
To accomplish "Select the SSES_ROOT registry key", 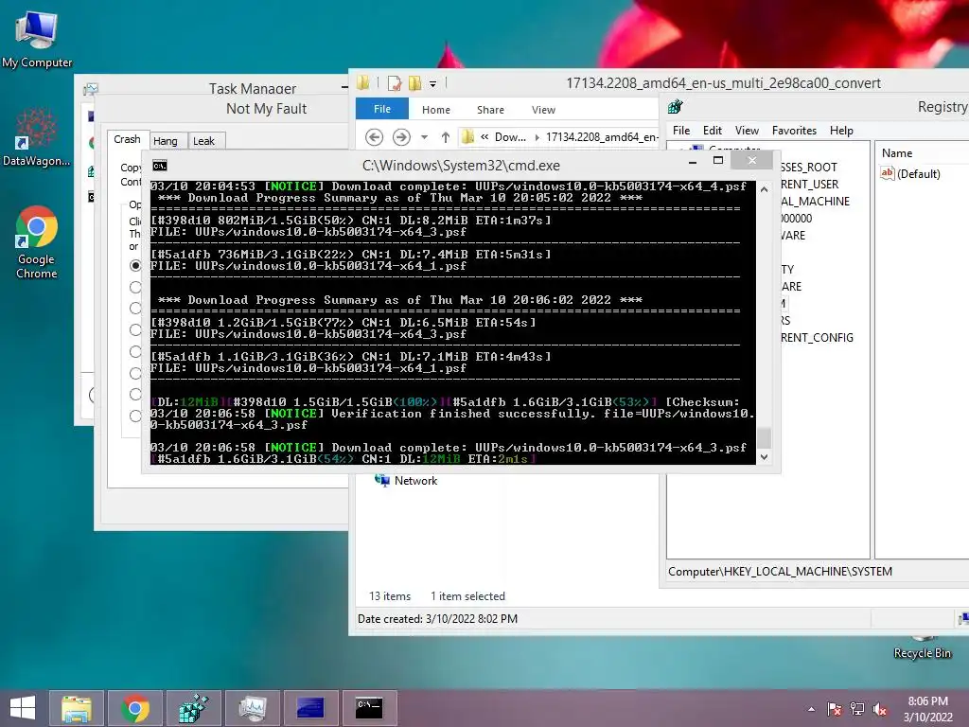I will click(x=808, y=168).
